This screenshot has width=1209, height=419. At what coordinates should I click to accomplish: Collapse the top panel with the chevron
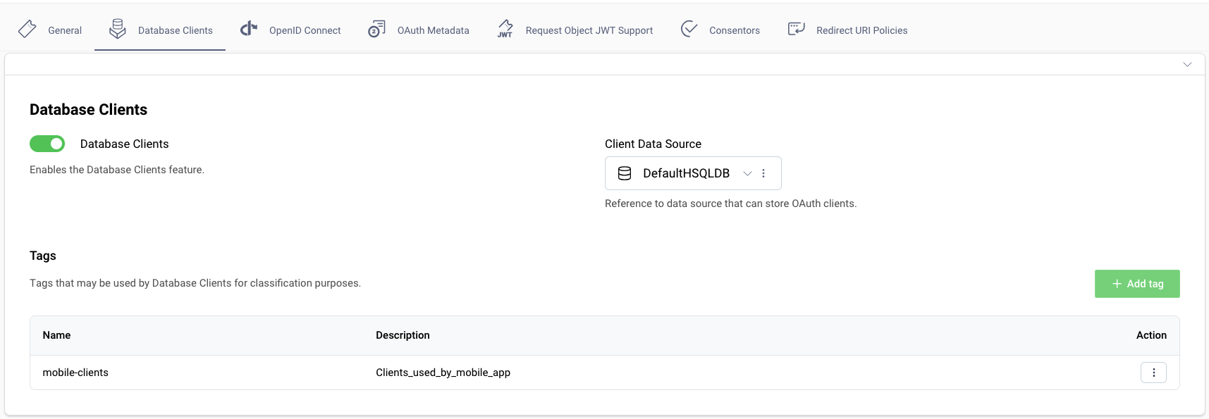[x=1187, y=64]
